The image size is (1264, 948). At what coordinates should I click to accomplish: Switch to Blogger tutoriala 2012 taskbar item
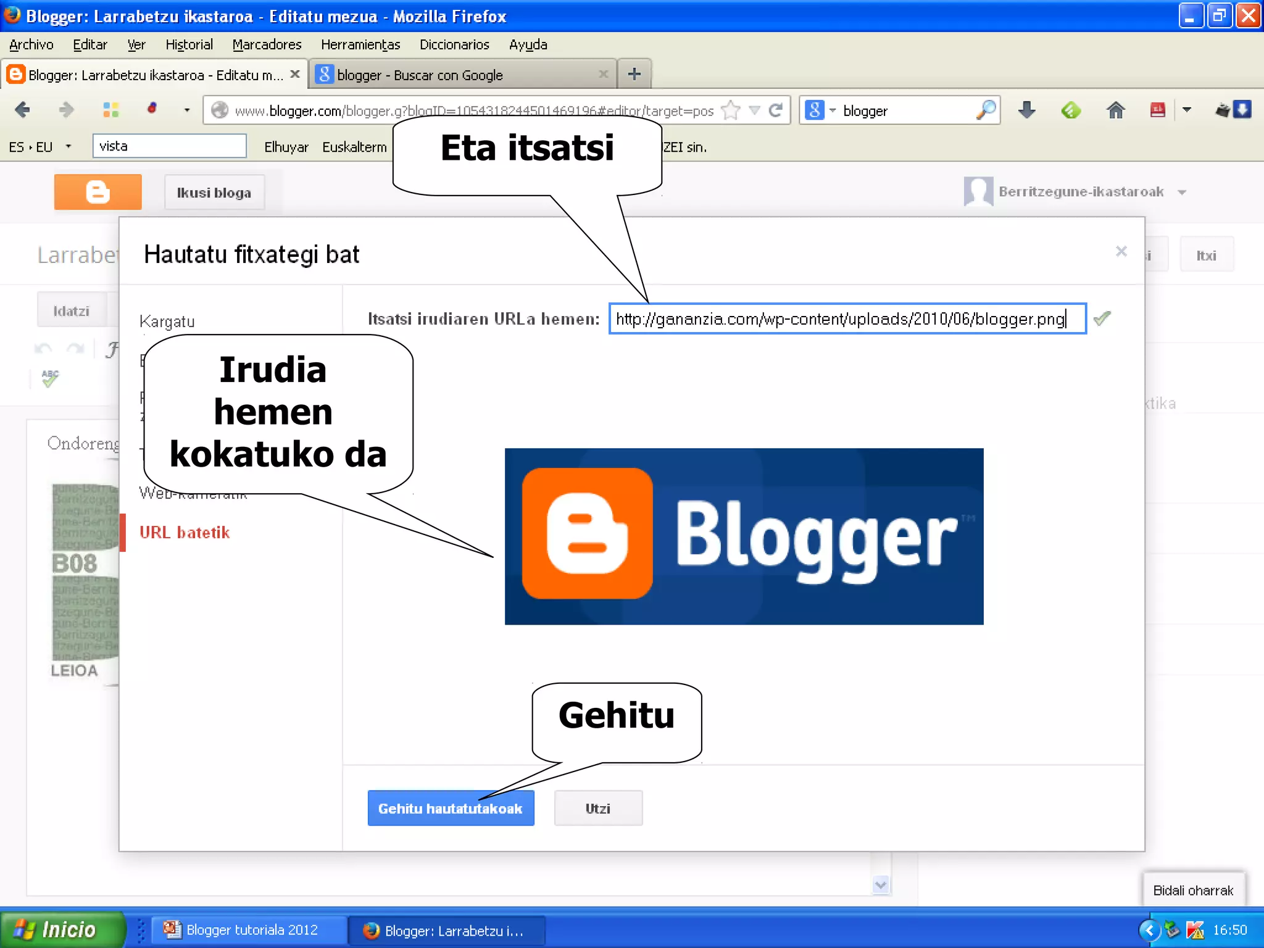pos(249,930)
